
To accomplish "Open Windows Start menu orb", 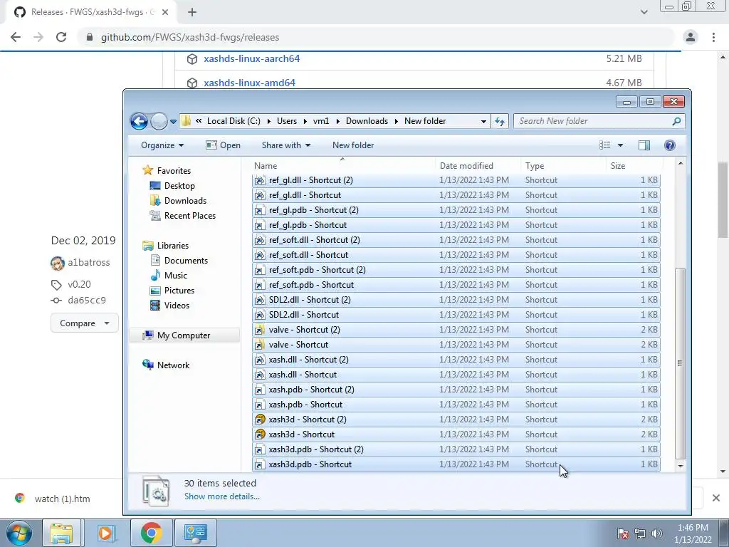I will (x=19, y=533).
